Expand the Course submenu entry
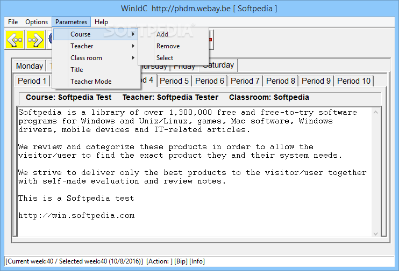 click(x=95, y=34)
